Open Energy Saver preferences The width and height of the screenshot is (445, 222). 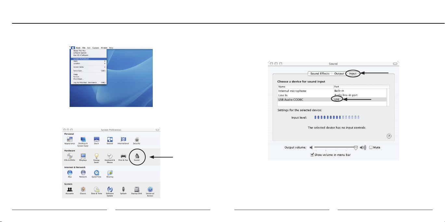pos(96,158)
